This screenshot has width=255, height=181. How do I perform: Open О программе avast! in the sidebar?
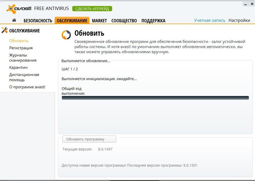(x=27, y=87)
